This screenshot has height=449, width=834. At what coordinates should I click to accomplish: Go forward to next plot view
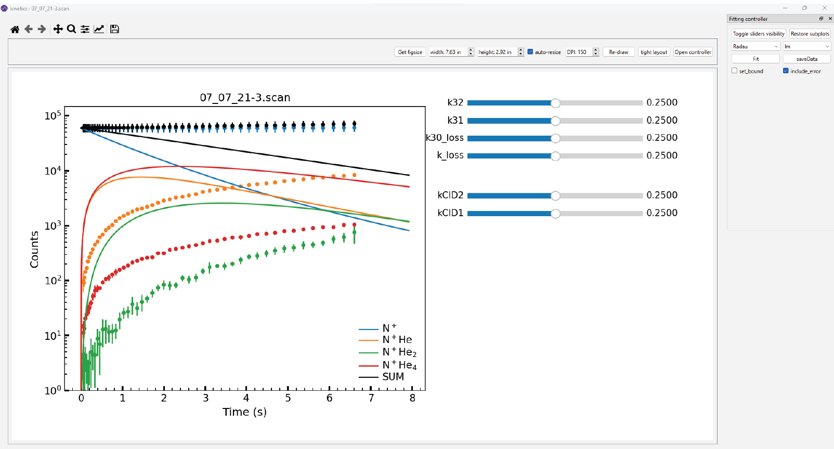[x=42, y=29]
